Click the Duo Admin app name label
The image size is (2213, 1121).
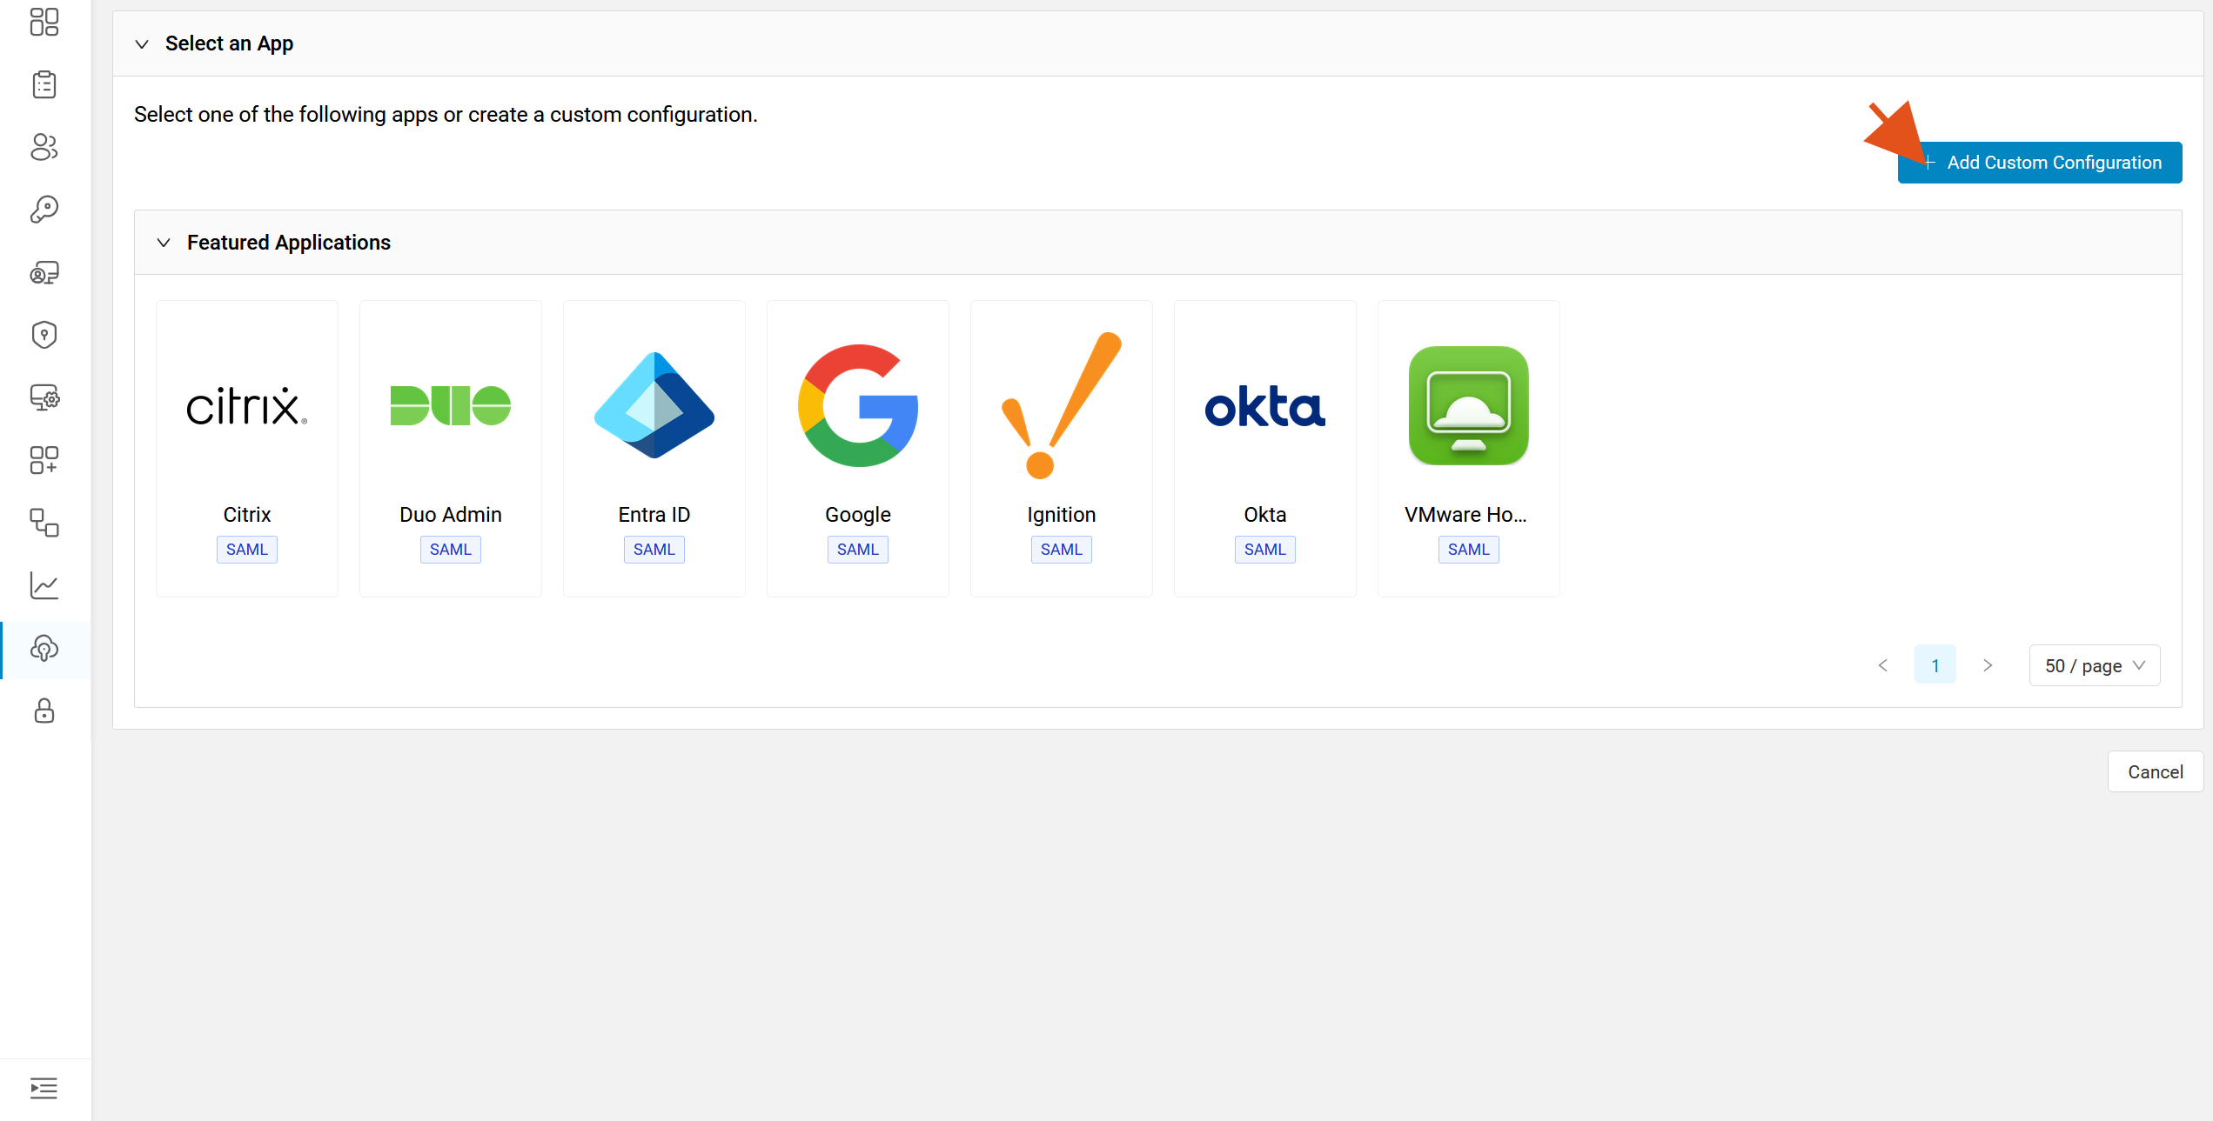(451, 515)
